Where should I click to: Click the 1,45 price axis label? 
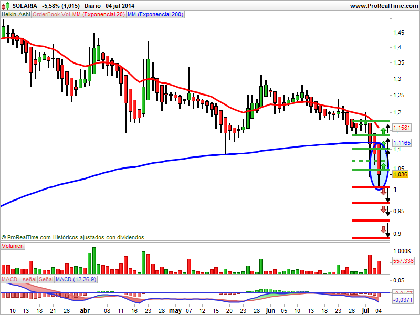click(399, 33)
